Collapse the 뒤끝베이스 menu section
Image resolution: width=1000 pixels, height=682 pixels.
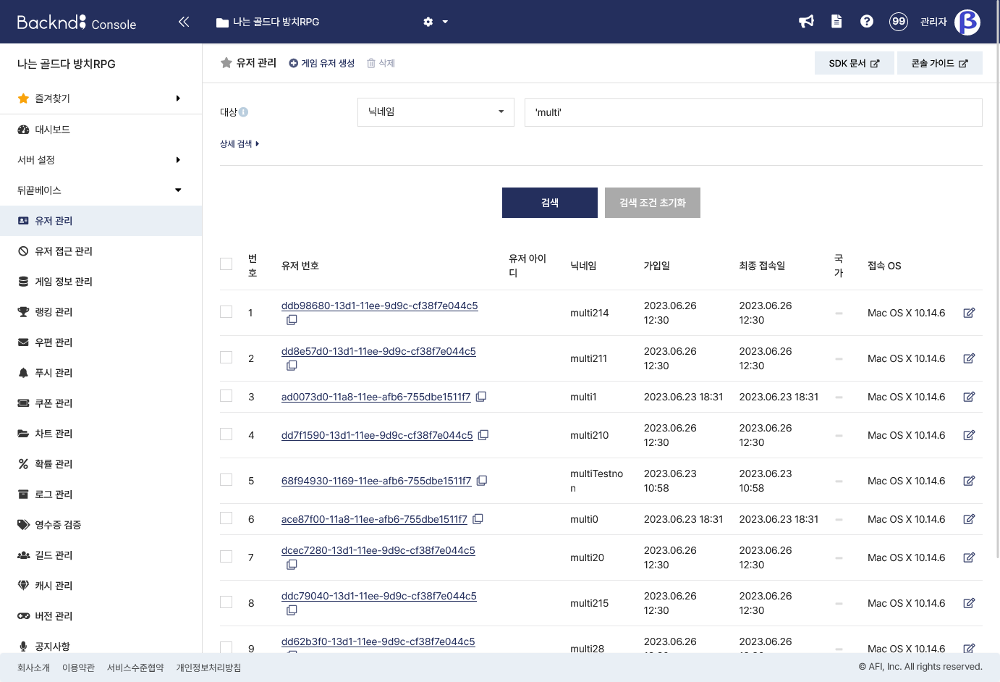(101, 190)
